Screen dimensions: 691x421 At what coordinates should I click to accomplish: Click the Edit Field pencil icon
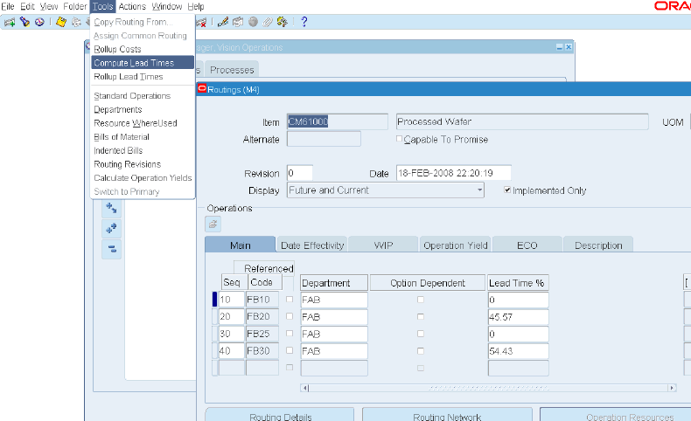pos(223,22)
